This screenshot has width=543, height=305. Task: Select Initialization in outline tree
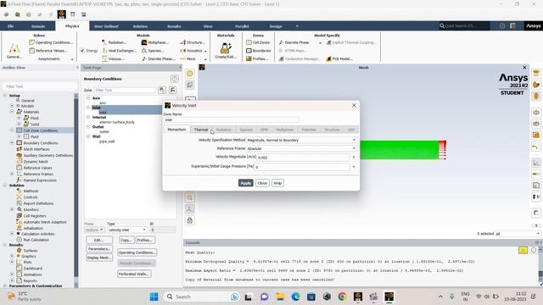[x=33, y=228]
